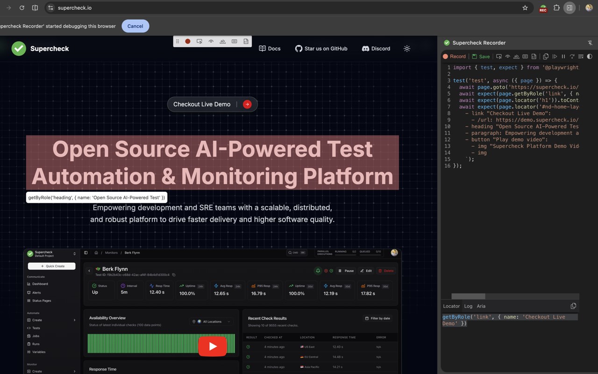Viewport: 598px width, 374px height.
Task: Go forward in the browser
Action: pos(8,8)
